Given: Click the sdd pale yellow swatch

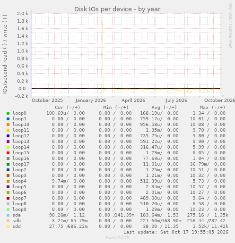Looking at the screenshot, I should pos(8,226).
